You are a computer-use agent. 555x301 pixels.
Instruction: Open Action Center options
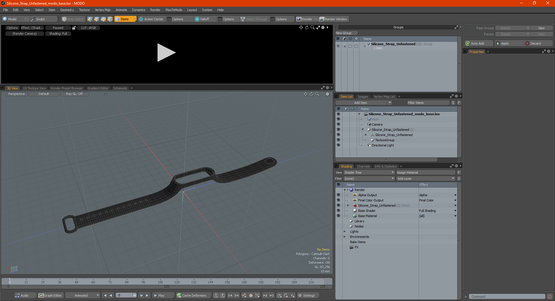pos(151,19)
